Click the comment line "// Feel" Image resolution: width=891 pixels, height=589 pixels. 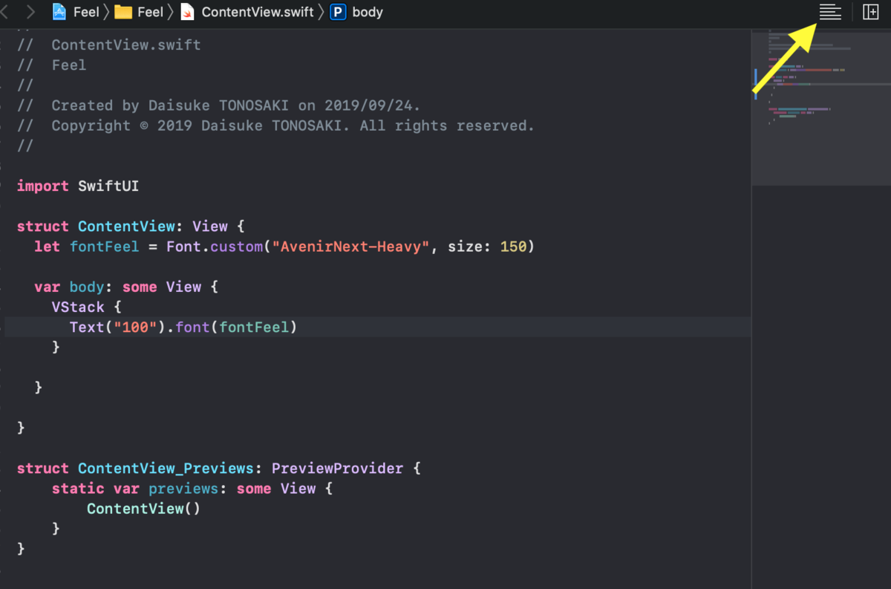coord(51,65)
